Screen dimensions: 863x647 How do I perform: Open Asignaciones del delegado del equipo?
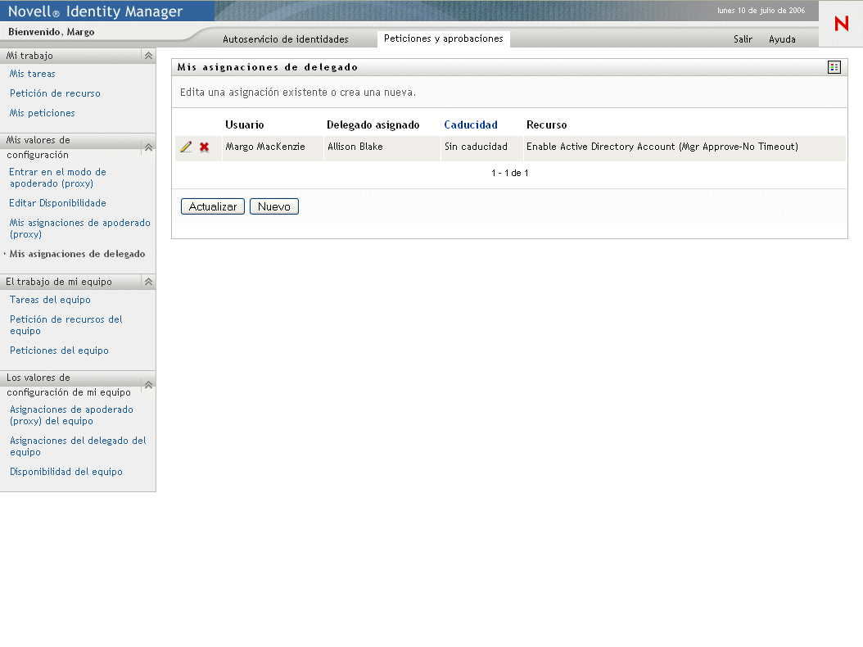[x=78, y=446]
